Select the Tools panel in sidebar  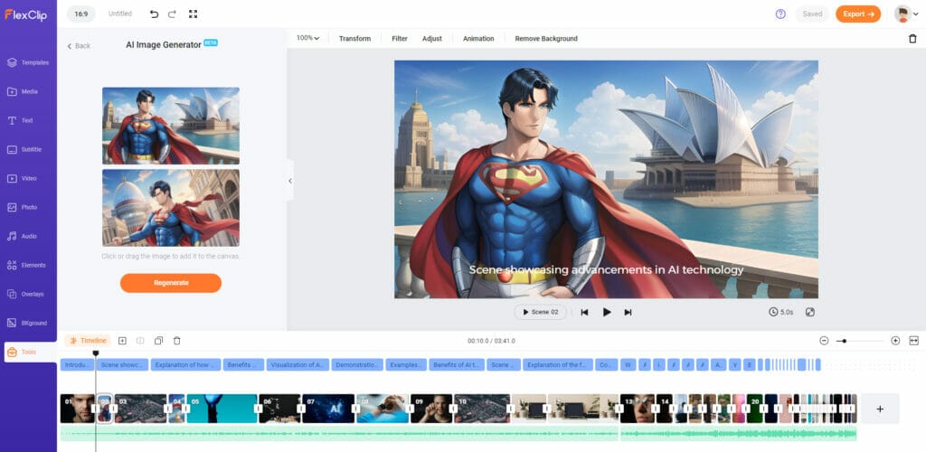[30, 352]
